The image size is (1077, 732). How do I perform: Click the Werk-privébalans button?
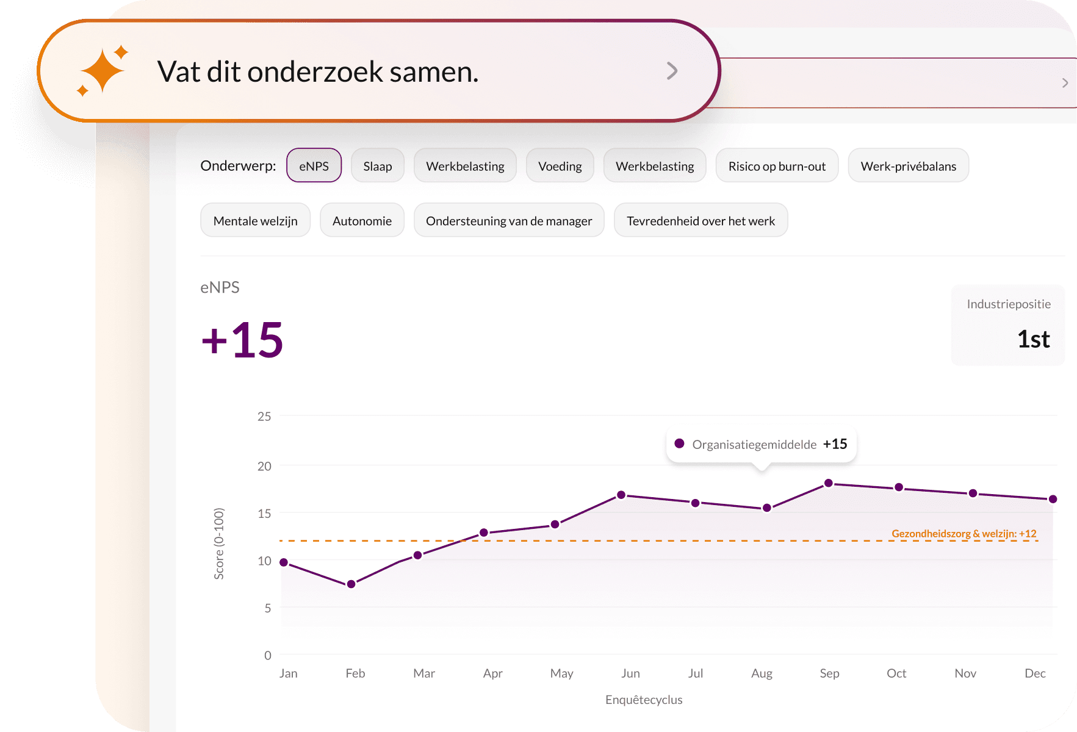(908, 165)
